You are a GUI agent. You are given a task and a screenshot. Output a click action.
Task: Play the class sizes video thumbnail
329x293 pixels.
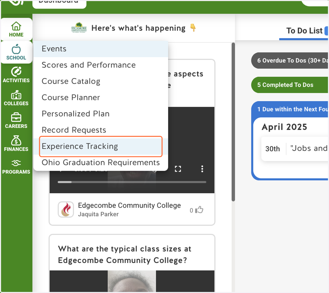(x=132, y=281)
